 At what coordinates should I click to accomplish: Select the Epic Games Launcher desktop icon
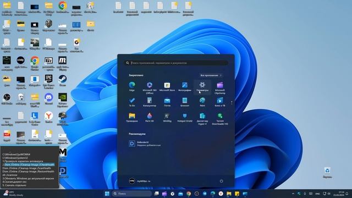click(x=48, y=82)
